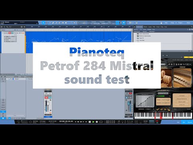The height and width of the screenshot is (145, 193).
Task: Adjust the Pianoteq Volume slider
Action: pyautogui.click(x=166, y=100)
